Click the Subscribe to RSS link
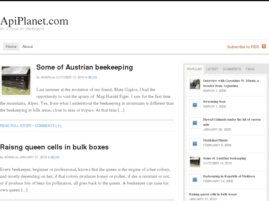Screen dimensions: 269x201 (x=243, y=47)
